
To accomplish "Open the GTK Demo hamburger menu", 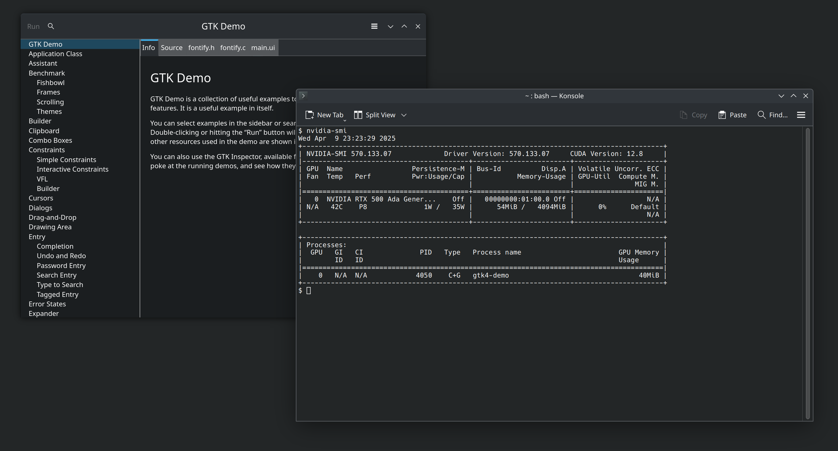I will [x=374, y=26].
